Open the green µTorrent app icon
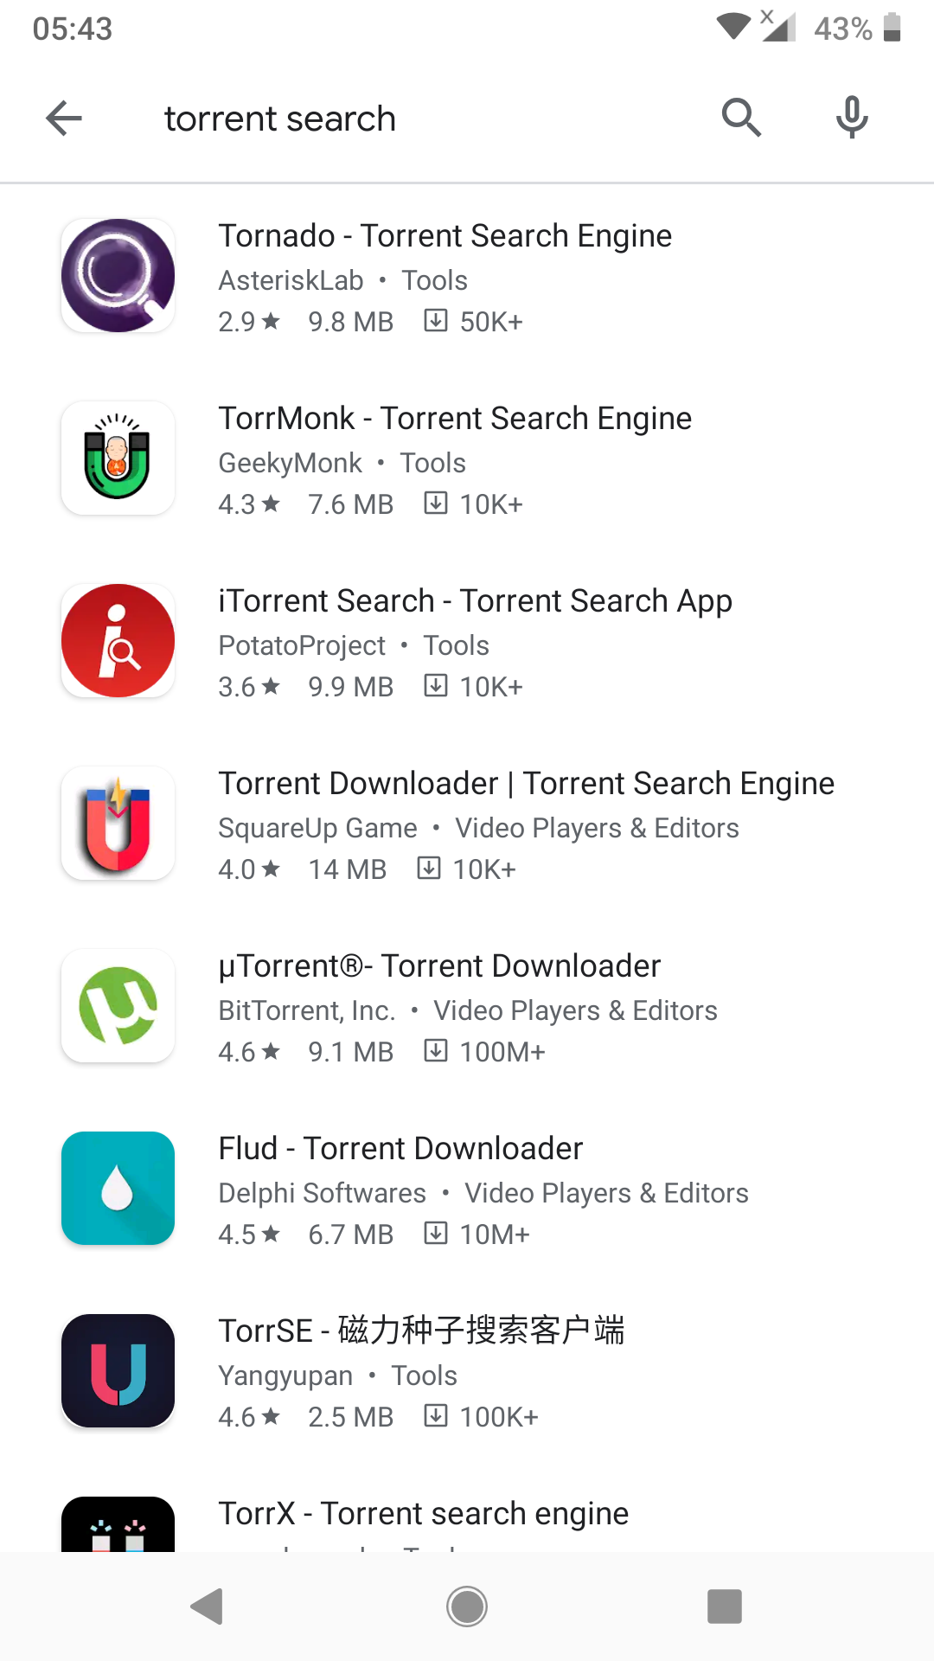The width and height of the screenshot is (934, 1661). 118,1006
